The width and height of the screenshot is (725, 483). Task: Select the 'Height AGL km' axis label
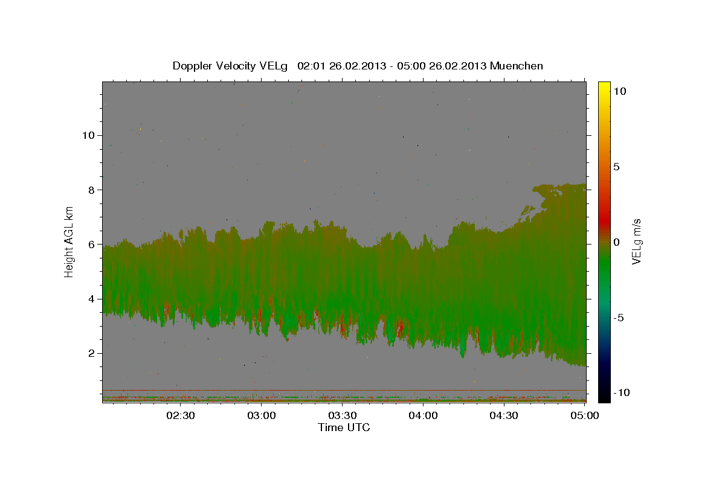click(x=69, y=241)
